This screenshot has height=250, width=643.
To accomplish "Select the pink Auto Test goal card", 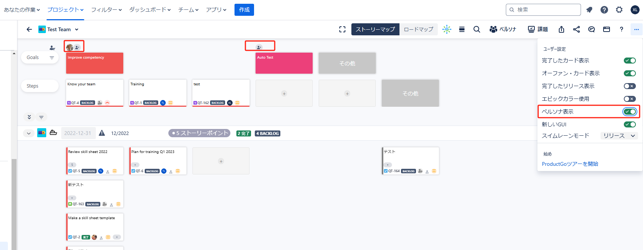I will (284, 63).
